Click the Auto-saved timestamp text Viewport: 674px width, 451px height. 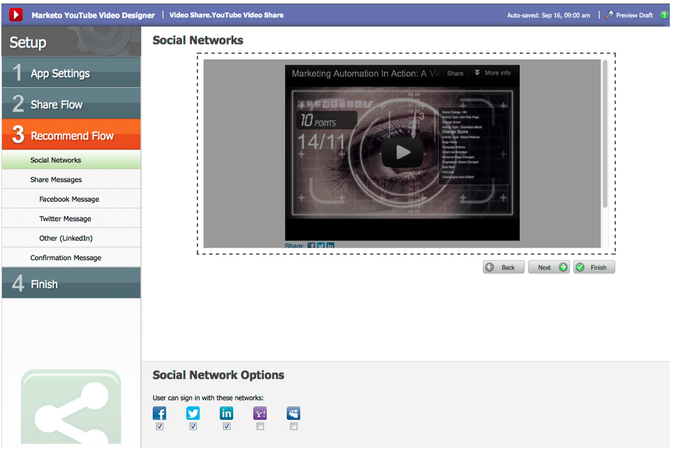[548, 15]
